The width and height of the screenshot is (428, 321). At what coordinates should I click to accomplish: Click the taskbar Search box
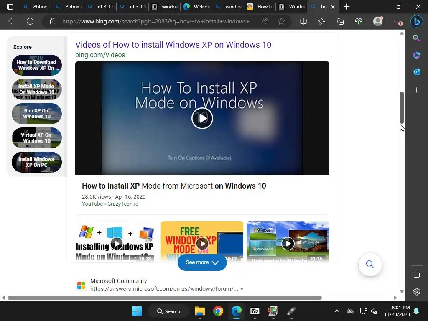[168, 311]
